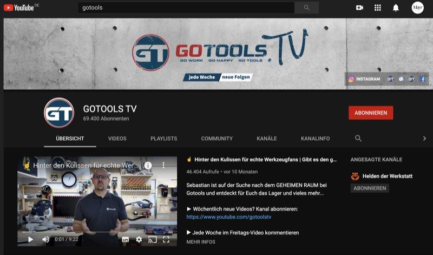This screenshot has height=255, width=433.
Task: Click the red ABONNIEREN button
Action: tap(371, 113)
